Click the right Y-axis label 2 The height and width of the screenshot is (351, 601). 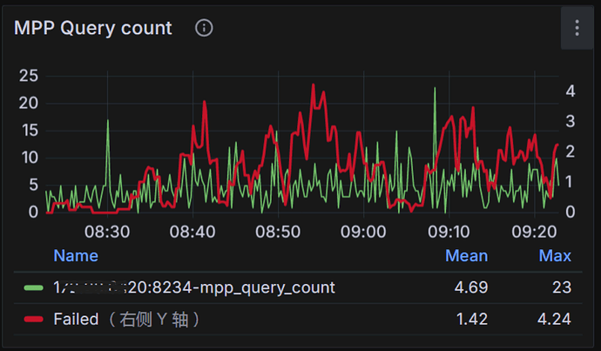(571, 152)
